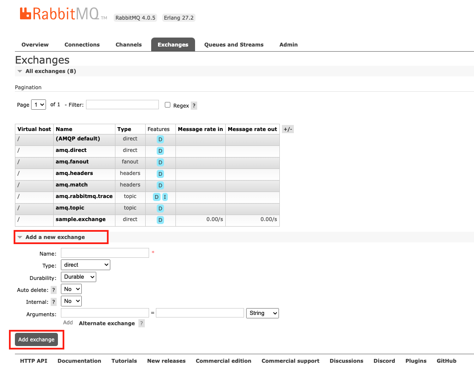This screenshot has height=367, width=474.
Task: Click the I internal badge on amq.rabbitmq.trace
Action: point(165,197)
